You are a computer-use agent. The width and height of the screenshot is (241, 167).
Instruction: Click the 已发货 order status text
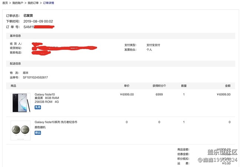click(x=28, y=16)
